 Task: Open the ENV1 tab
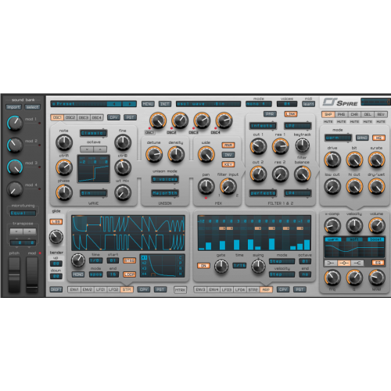(74, 289)
